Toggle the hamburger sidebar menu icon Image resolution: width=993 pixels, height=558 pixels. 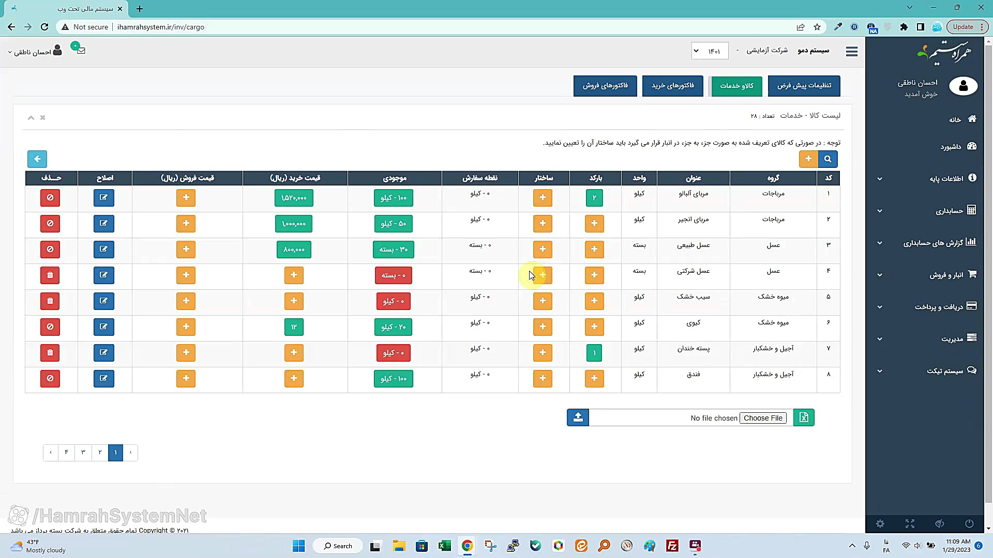tap(852, 52)
